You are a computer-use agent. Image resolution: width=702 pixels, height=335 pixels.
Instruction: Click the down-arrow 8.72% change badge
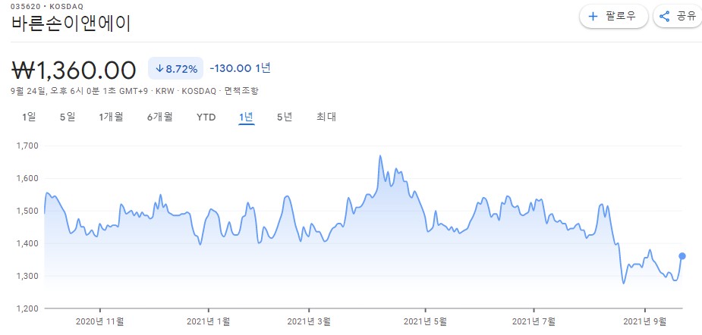pyautogui.click(x=175, y=68)
